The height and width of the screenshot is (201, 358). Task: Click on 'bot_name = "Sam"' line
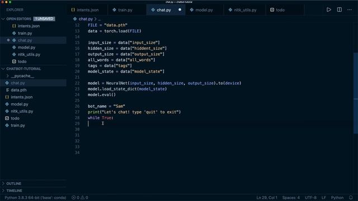106,106
